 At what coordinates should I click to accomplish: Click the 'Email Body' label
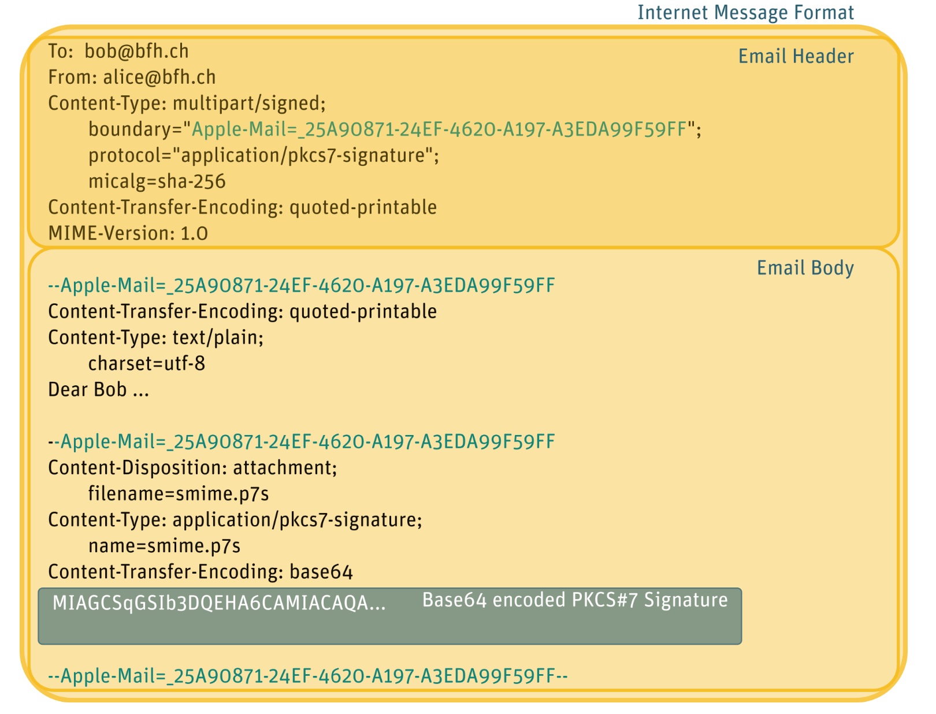coord(805,268)
